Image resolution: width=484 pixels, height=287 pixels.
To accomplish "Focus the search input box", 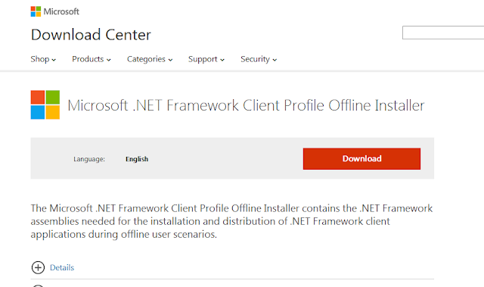I will (x=443, y=33).
